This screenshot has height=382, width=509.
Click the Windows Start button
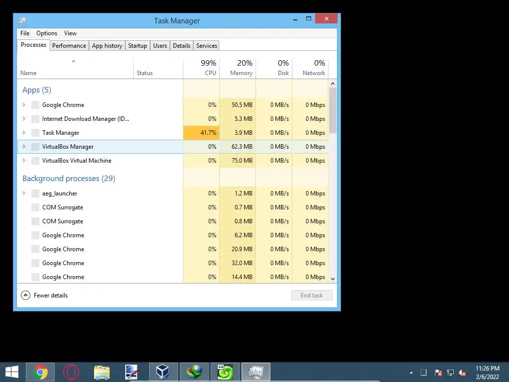pos(12,372)
